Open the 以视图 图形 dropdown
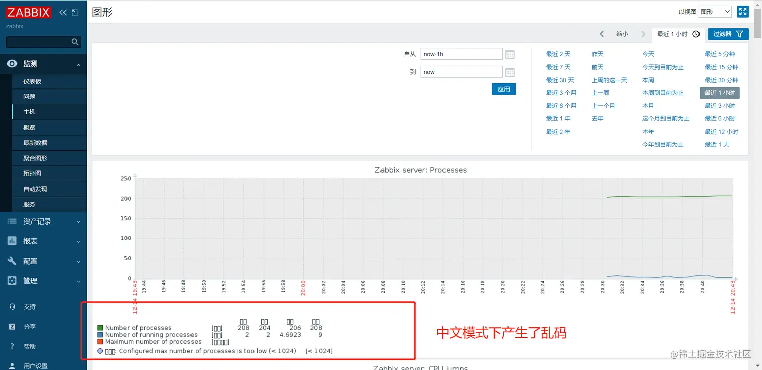 715,12
